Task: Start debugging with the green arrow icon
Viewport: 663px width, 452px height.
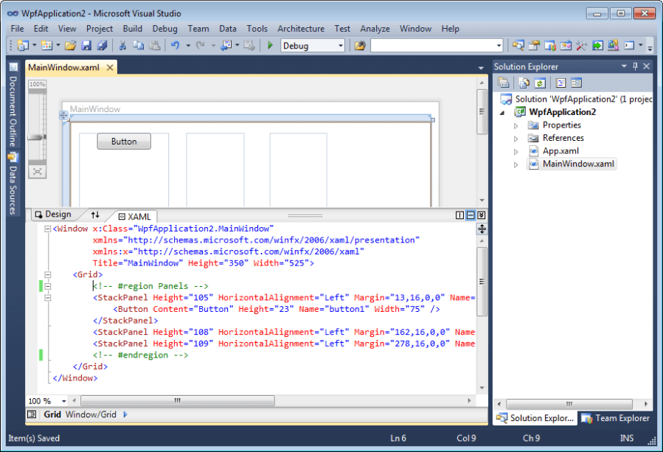Action: pyautogui.click(x=270, y=46)
